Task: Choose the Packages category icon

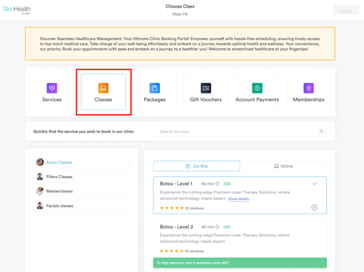Action: [154, 89]
